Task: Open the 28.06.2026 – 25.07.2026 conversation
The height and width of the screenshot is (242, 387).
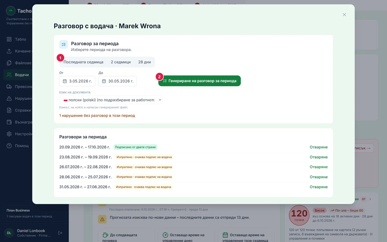Action: point(319,177)
